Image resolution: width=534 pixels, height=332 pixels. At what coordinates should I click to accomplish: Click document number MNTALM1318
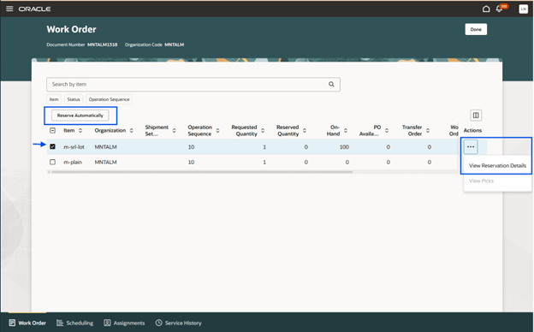102,44
